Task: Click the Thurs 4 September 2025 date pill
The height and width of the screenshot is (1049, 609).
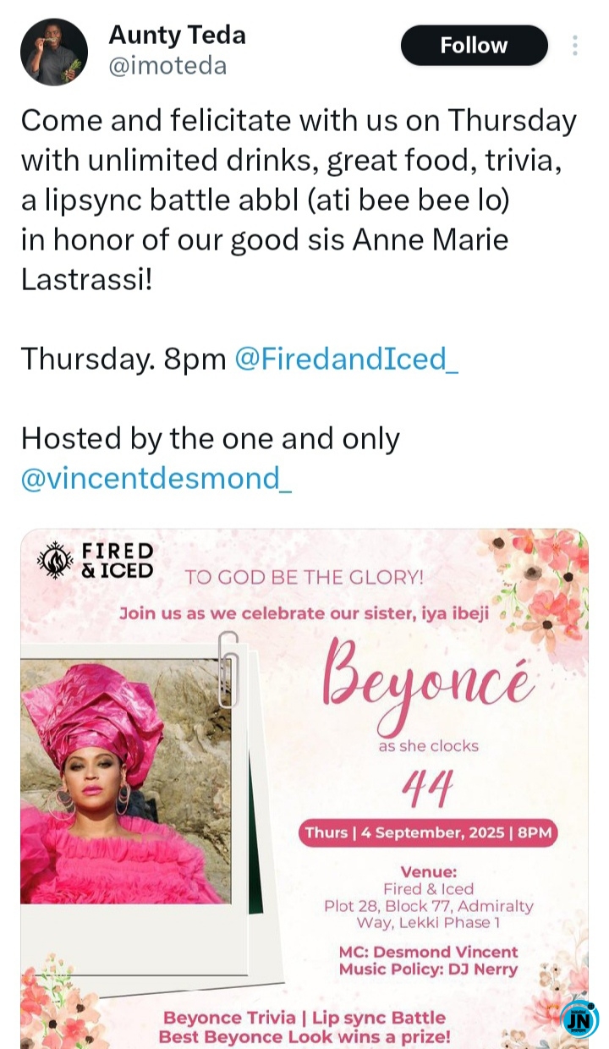Action: [x=428, y=832]
